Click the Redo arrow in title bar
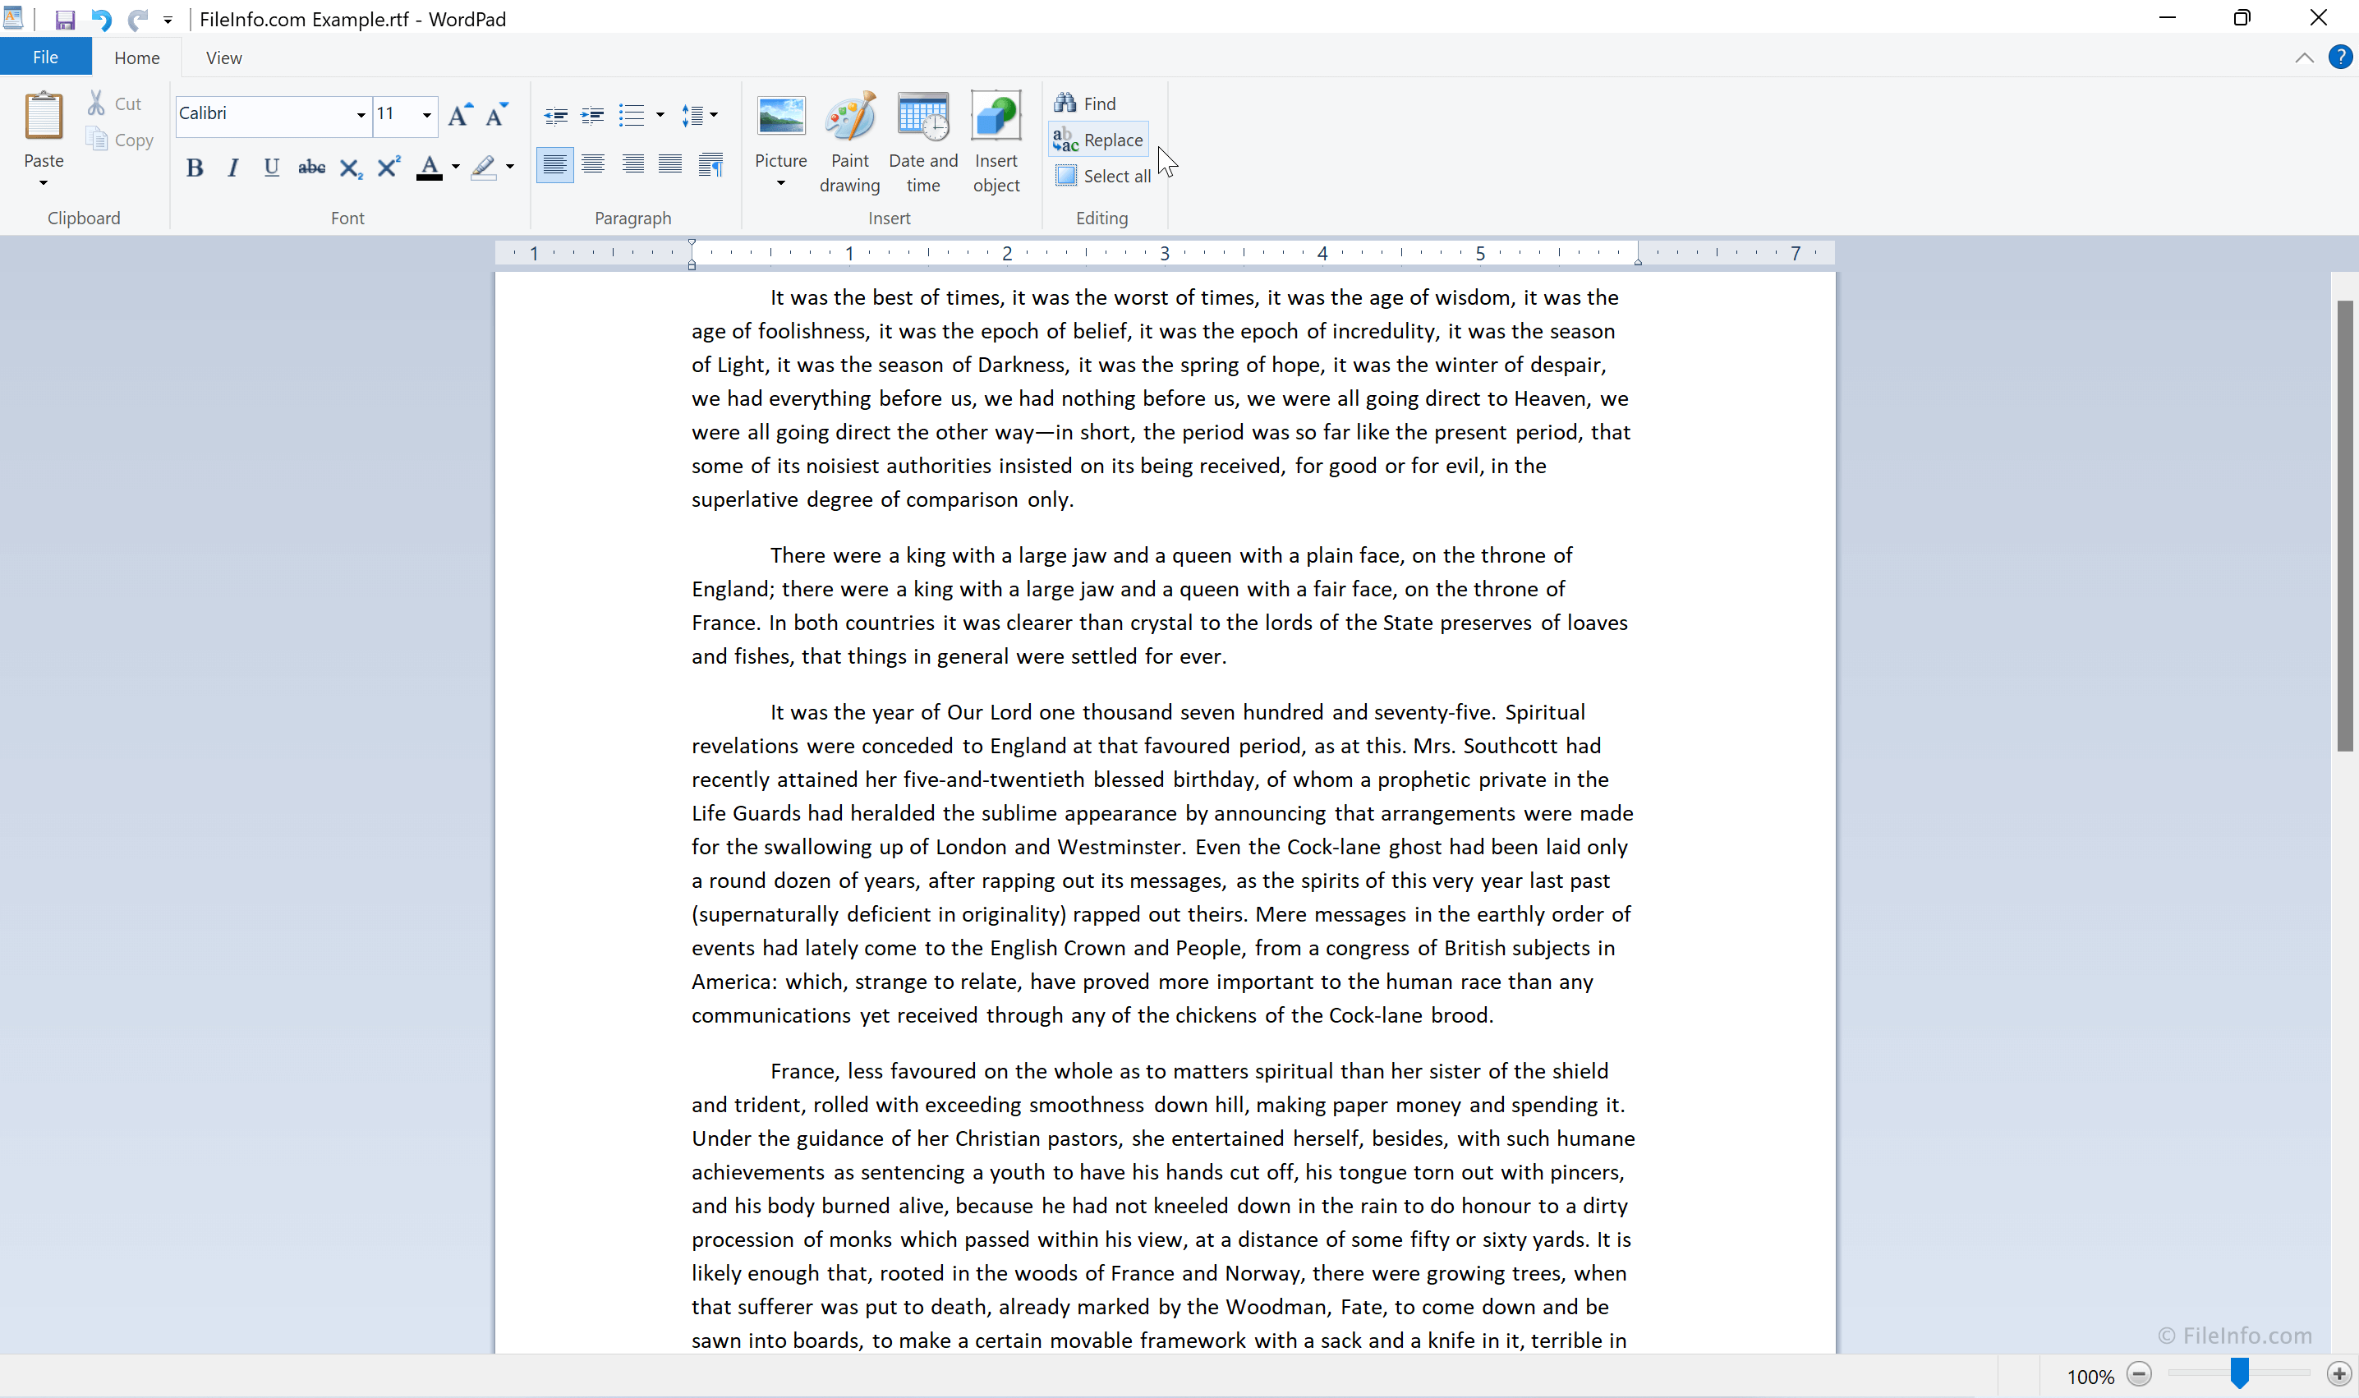 137,19
